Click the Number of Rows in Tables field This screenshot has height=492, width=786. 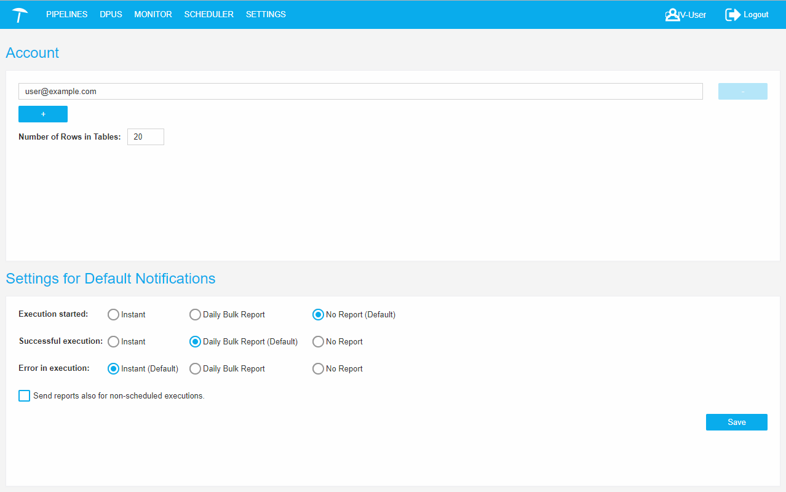[x=146, y=137]
